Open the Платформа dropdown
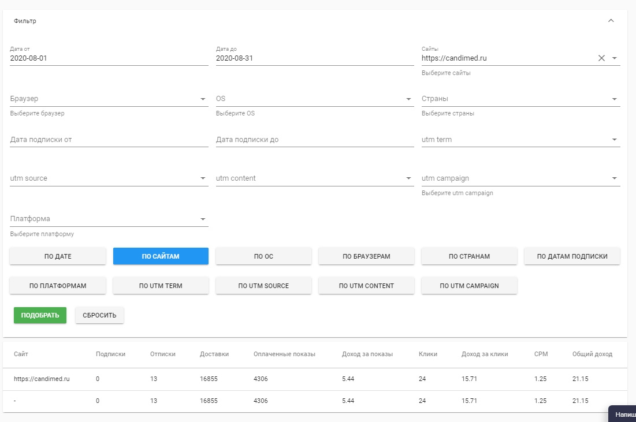 [x=203, y=219]
